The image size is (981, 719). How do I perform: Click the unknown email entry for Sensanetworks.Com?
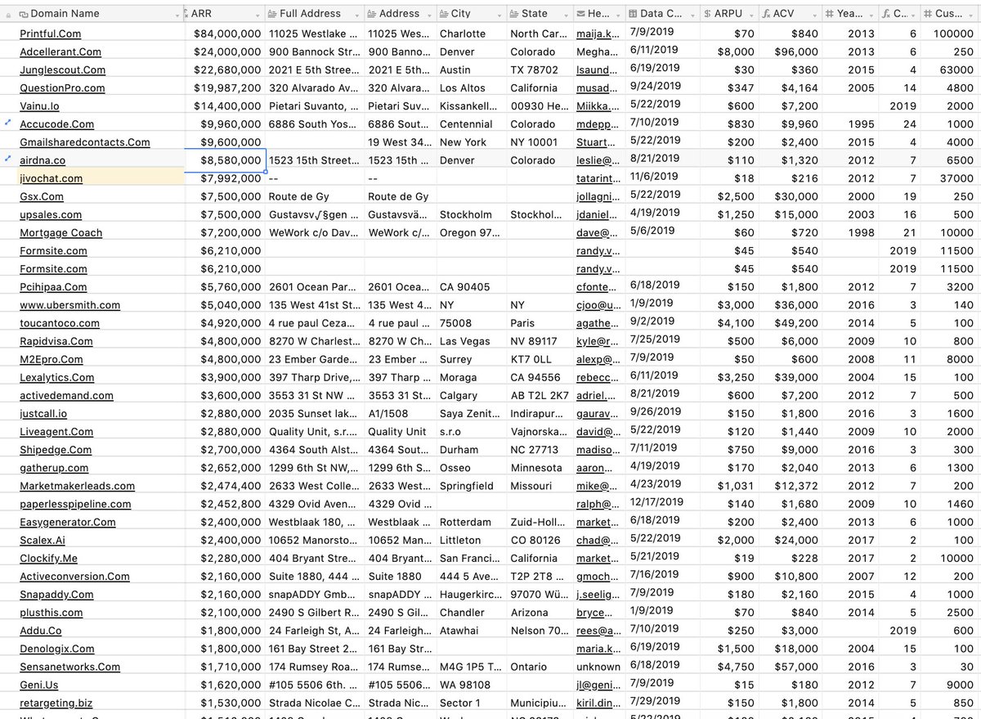(598, 667)
